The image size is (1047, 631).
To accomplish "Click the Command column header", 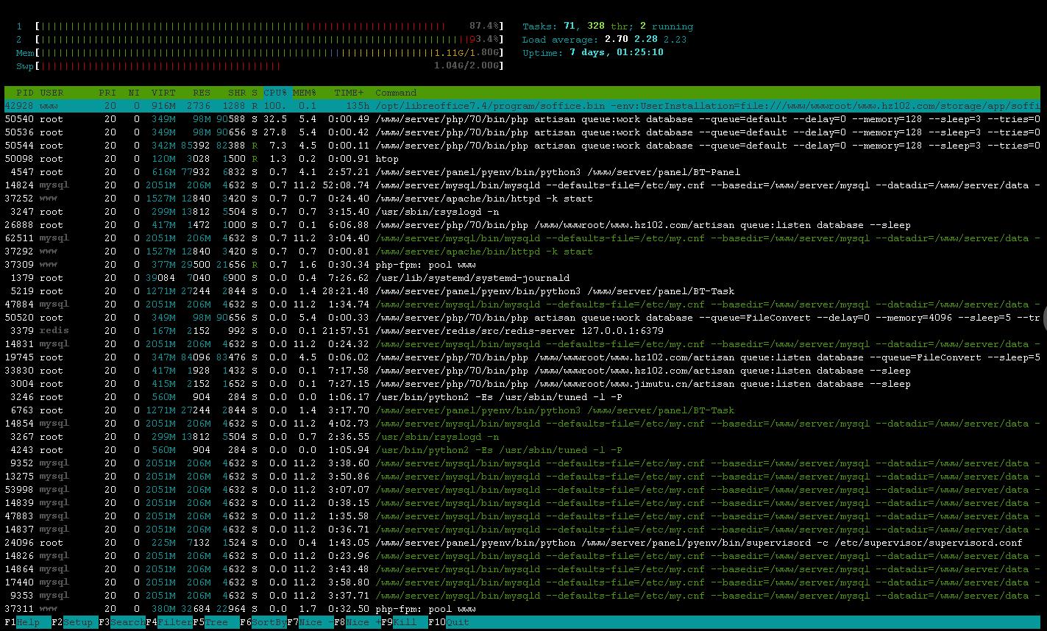I will [x=396, y=93].
